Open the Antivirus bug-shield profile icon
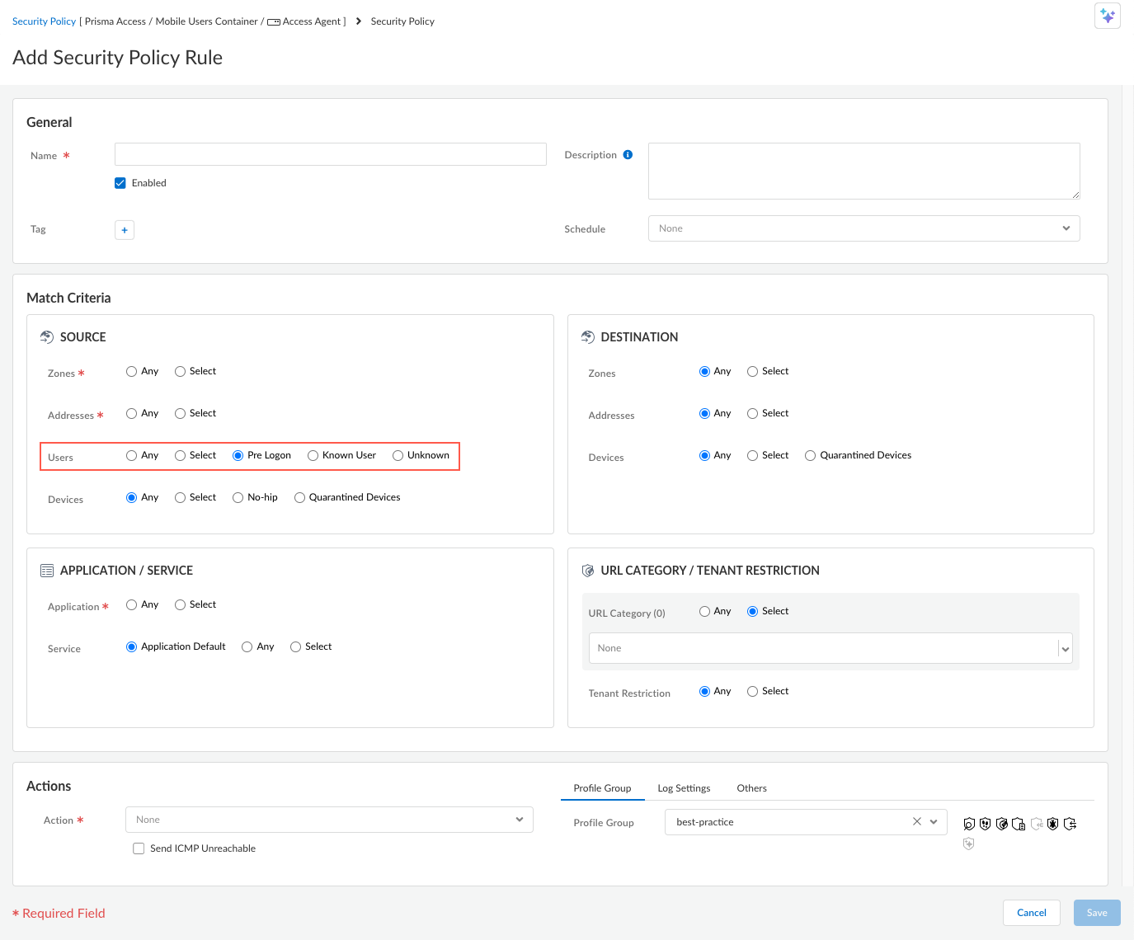 (x=1053, y=823)
